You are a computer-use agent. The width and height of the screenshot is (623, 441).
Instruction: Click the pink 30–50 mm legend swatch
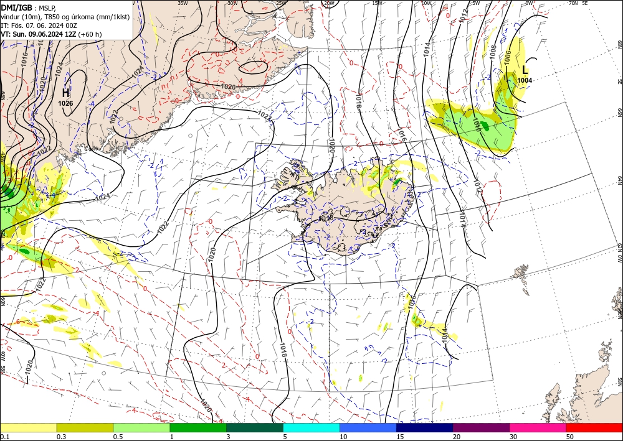[x=538, y=427]
